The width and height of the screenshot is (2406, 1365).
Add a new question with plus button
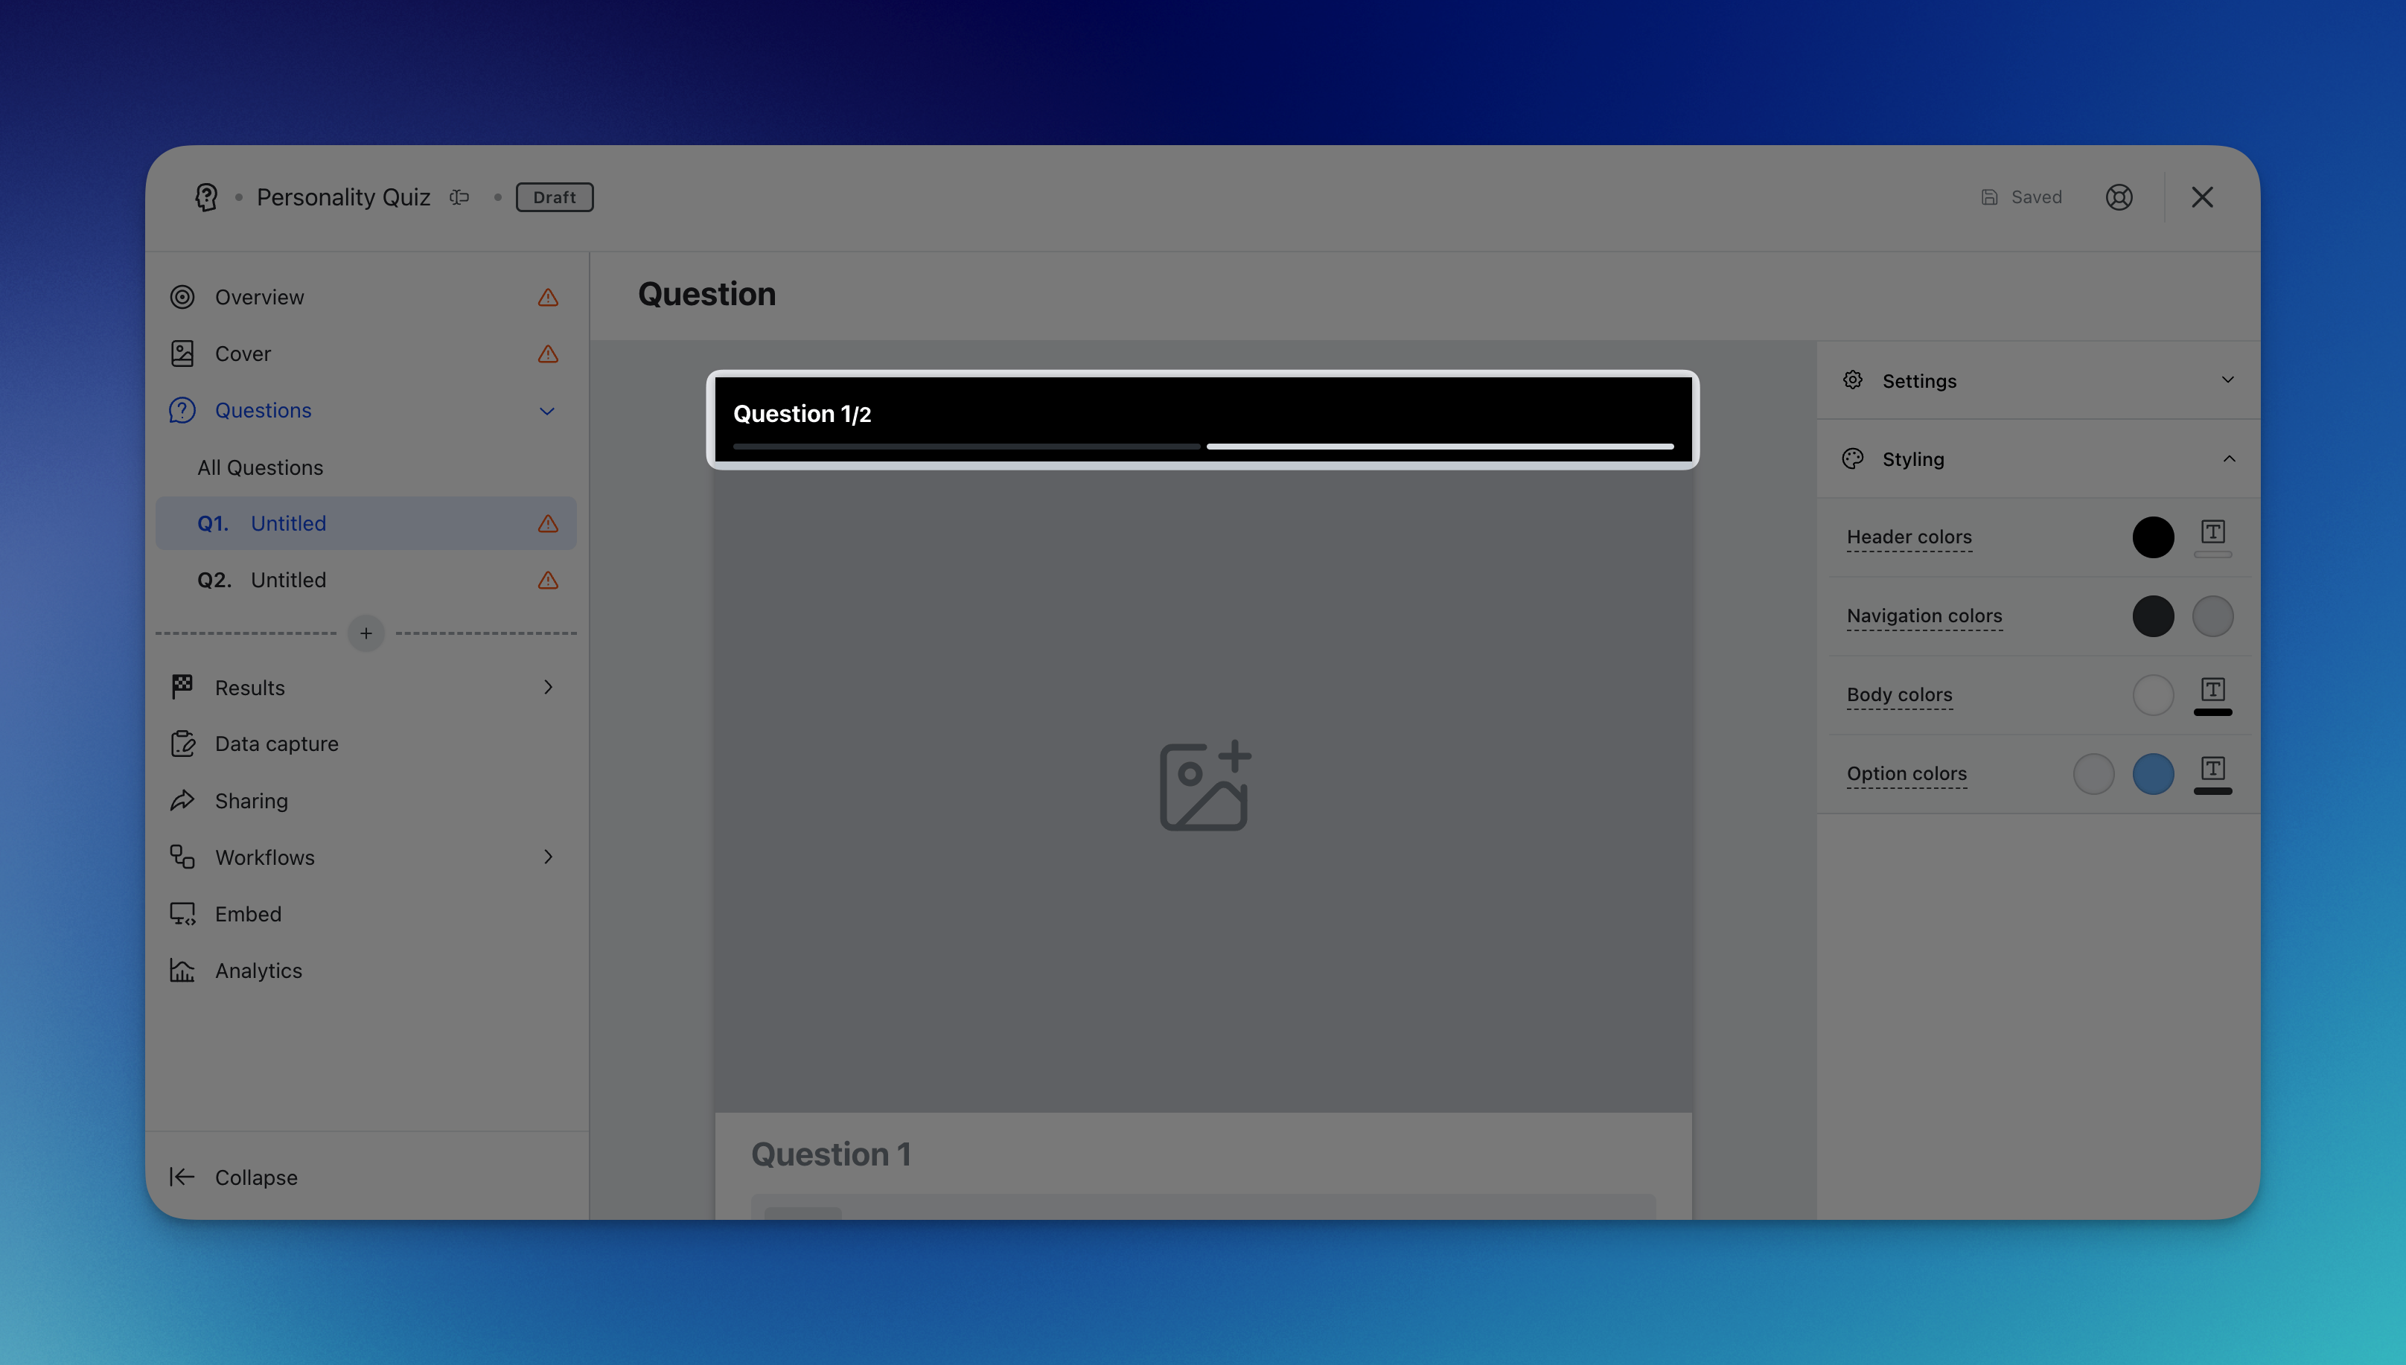pos(366,634)
